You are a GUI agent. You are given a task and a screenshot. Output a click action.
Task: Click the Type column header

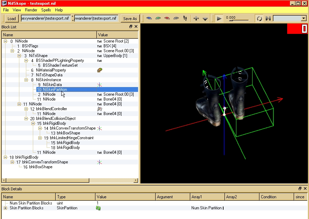click(x=75, y=197)
